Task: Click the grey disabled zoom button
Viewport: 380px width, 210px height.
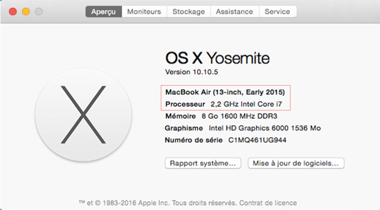Action: [39, 12]
